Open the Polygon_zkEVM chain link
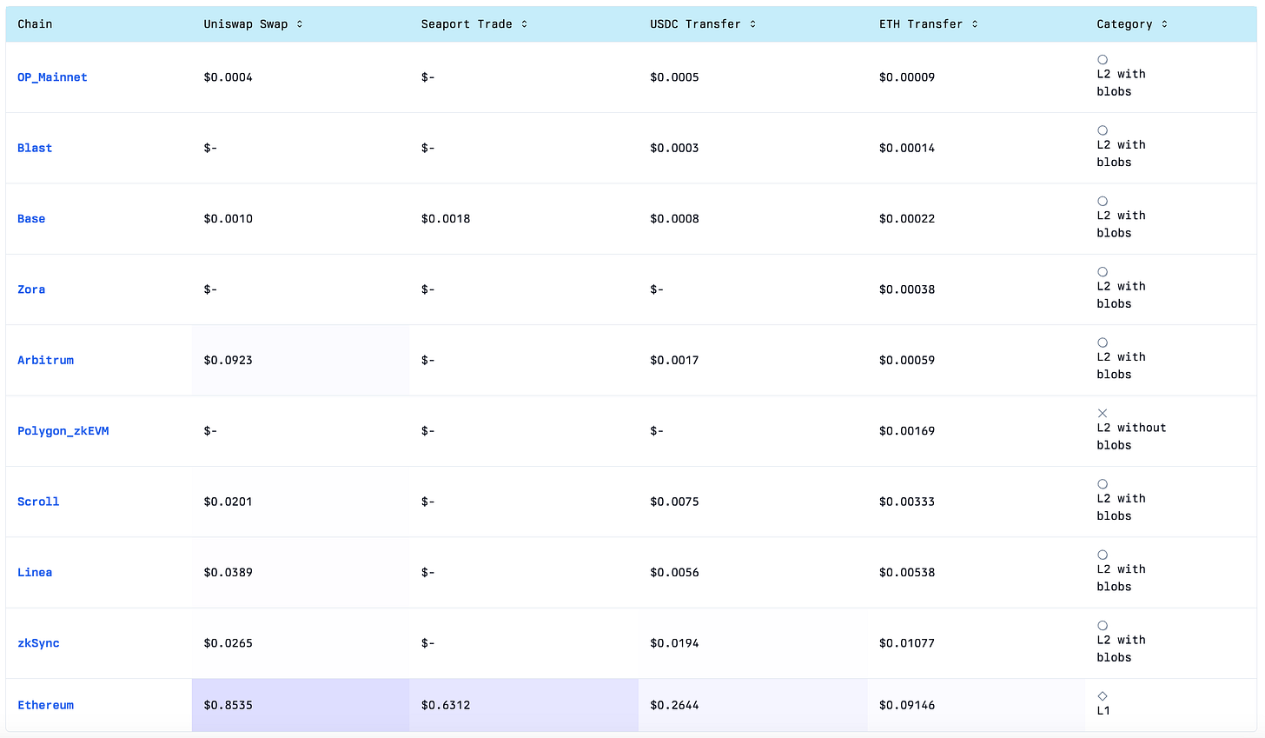 pos(63,431)
